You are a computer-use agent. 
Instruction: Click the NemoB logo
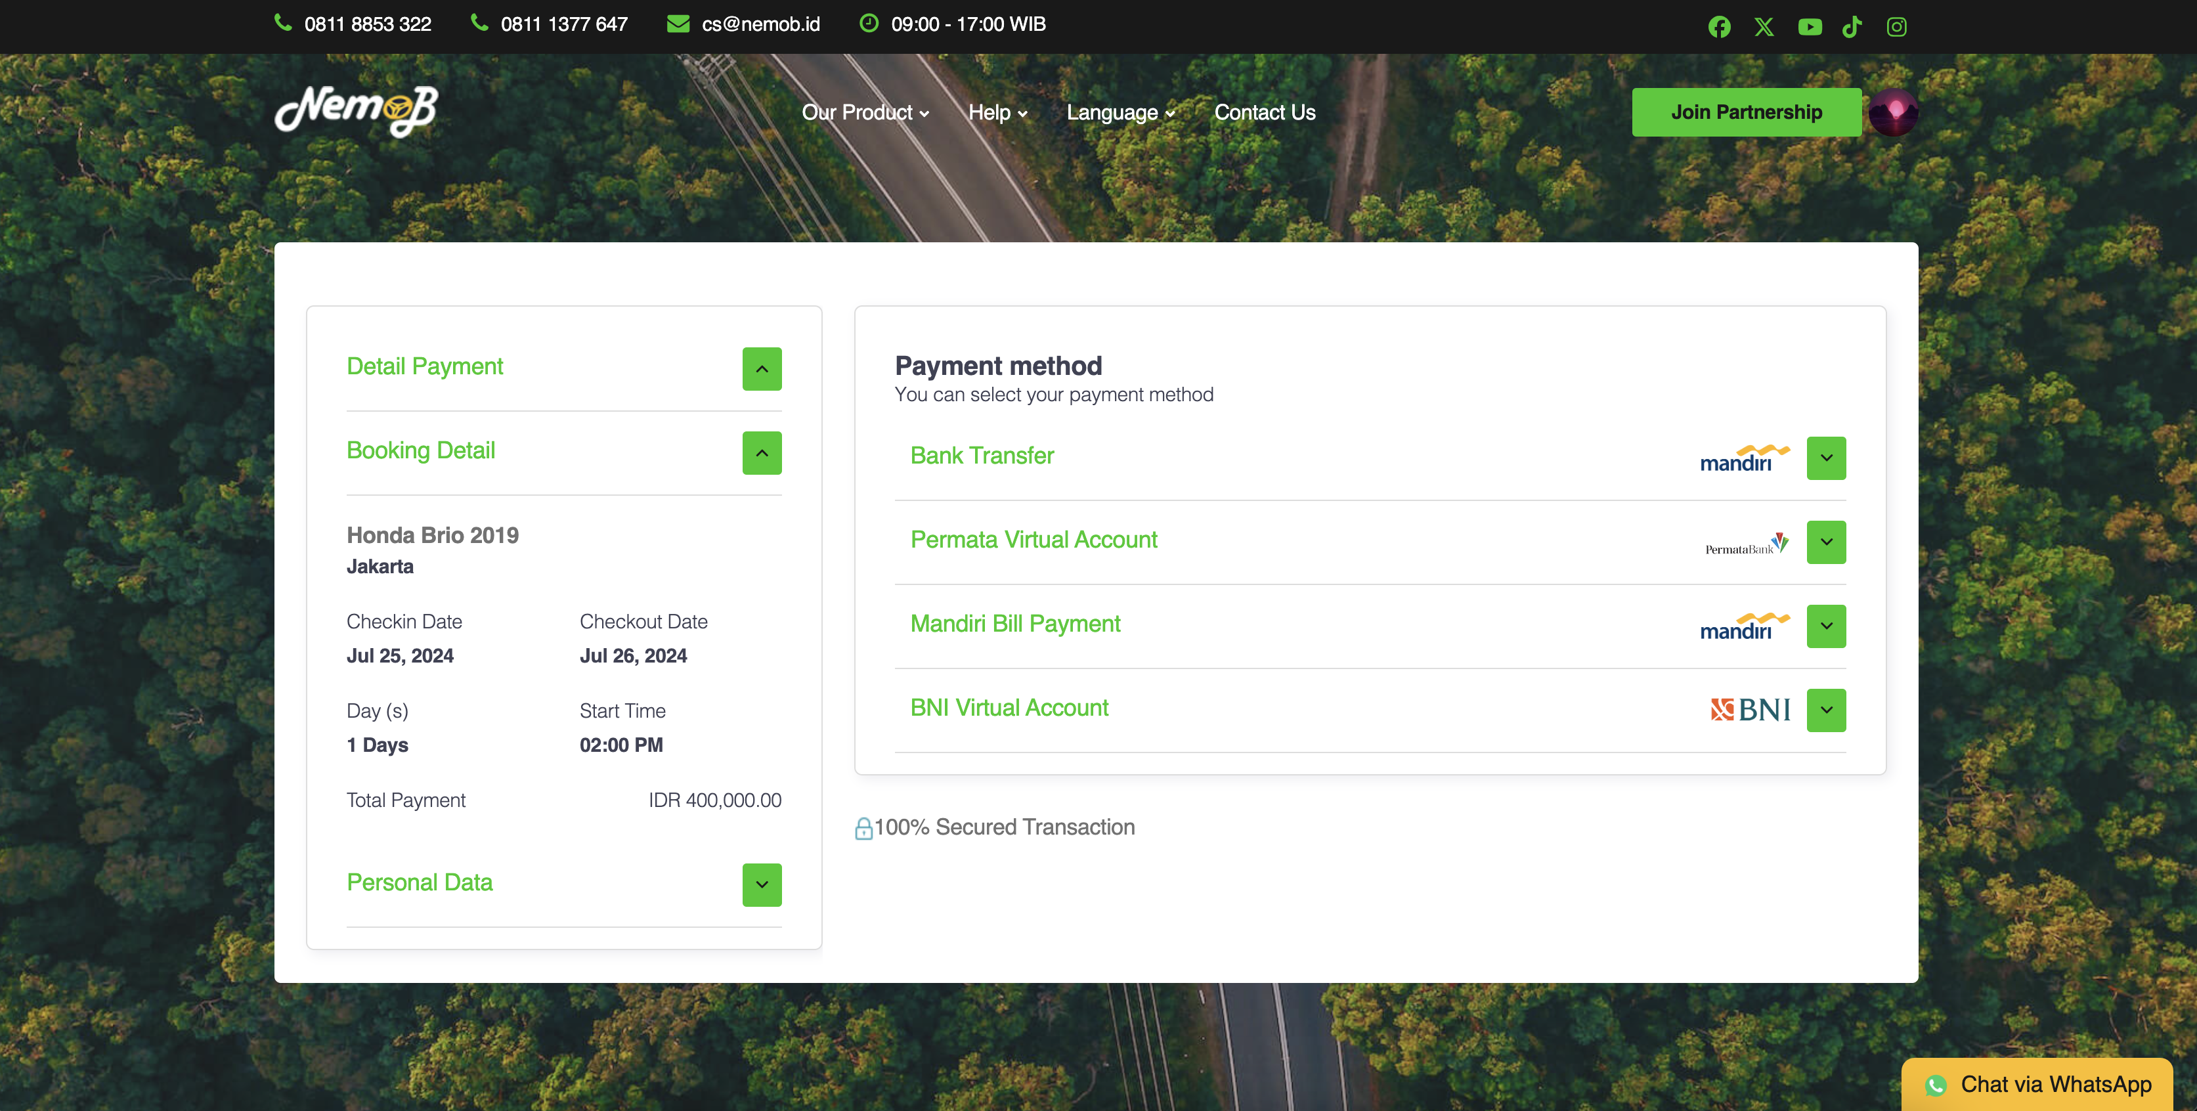tap(357, 111)
